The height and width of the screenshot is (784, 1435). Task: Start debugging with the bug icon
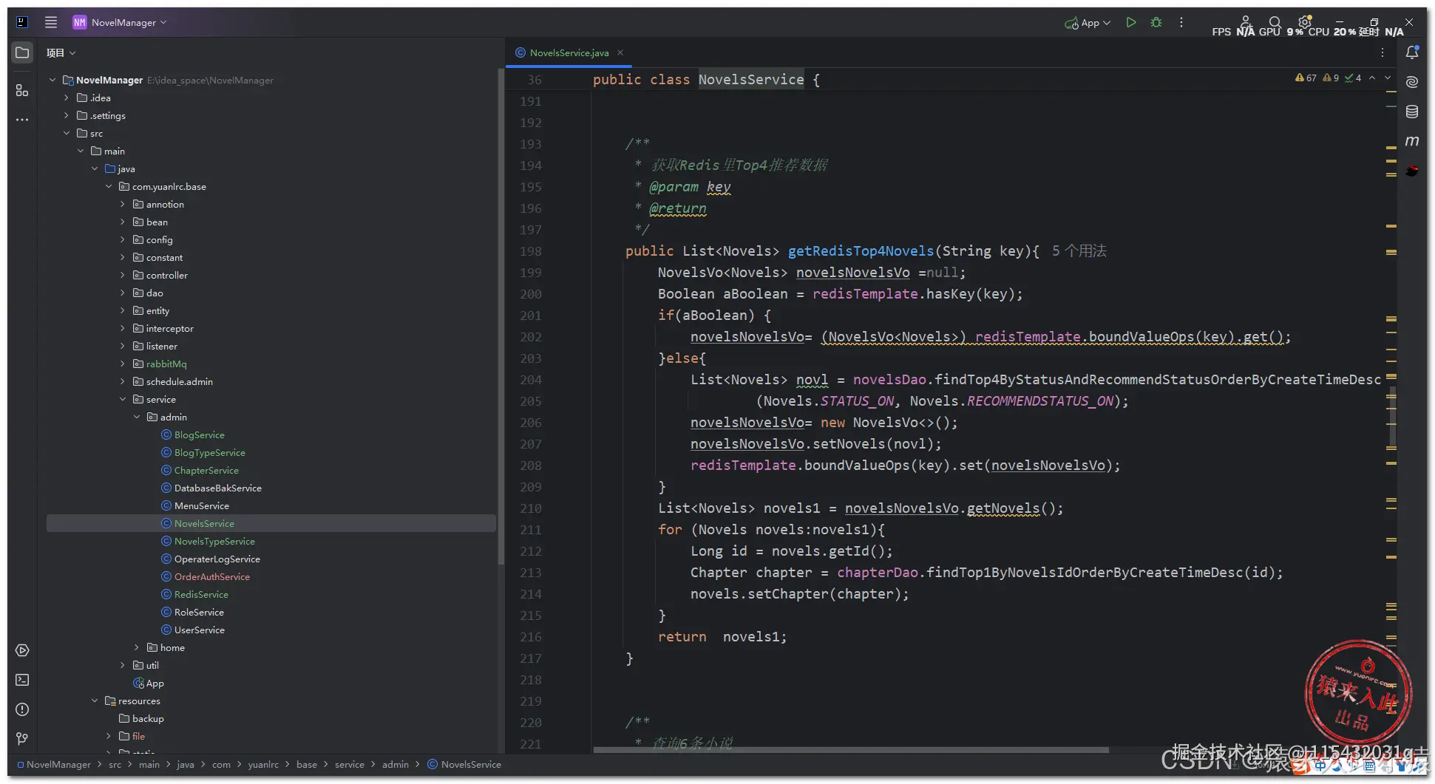[1156, 22]
